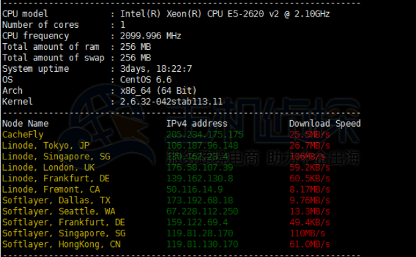
Task: Click the CPU model value text
Action: pos(225,14)
